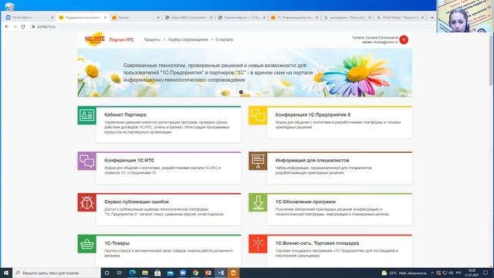This screenshot has width=494, height=278.
Task: Click the red 1С:Бизнес-сеть icon
Action: click(x=258, y=244)
